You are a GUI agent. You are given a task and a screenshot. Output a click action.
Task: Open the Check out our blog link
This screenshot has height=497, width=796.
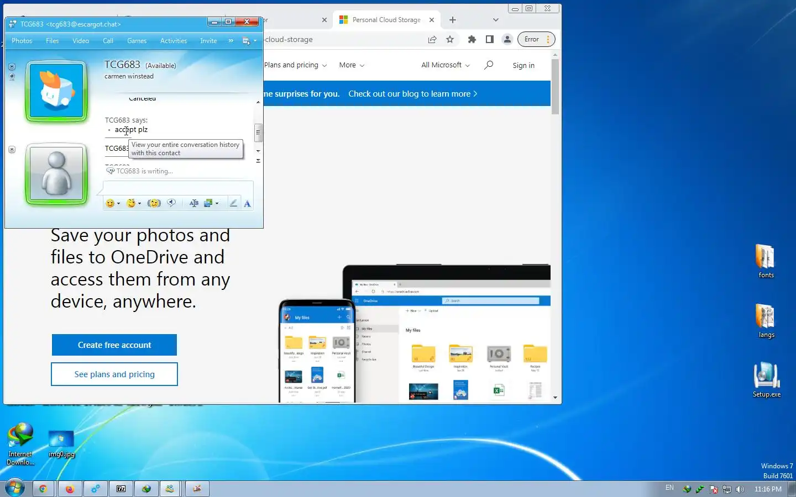pyautogui.click(x=412, y=94)
